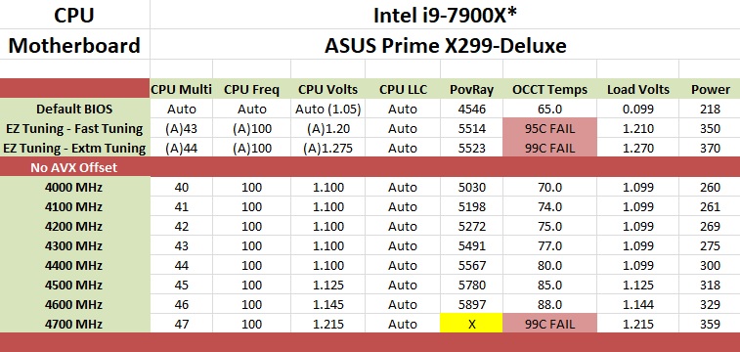Select the yellow X PovRay cell
The height and width of the screenshot is (352, 740).
(471, 324)
